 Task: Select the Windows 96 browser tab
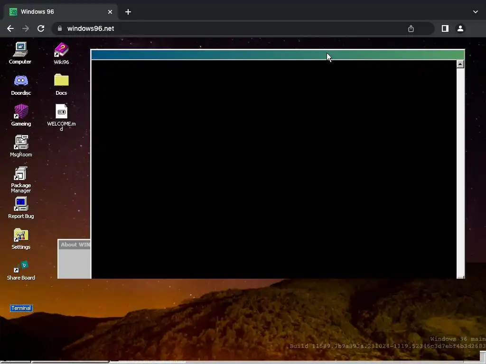click(61, 12)
